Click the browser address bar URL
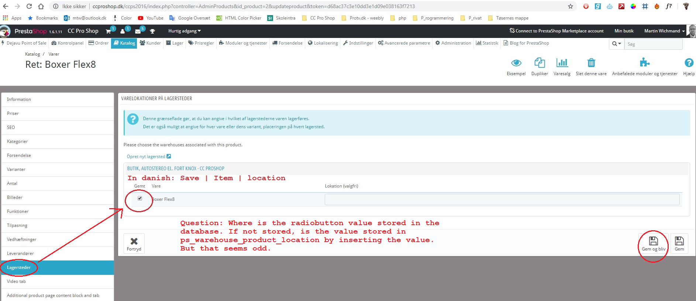Screen dimensions: 696x301 [x=254, y=6]
